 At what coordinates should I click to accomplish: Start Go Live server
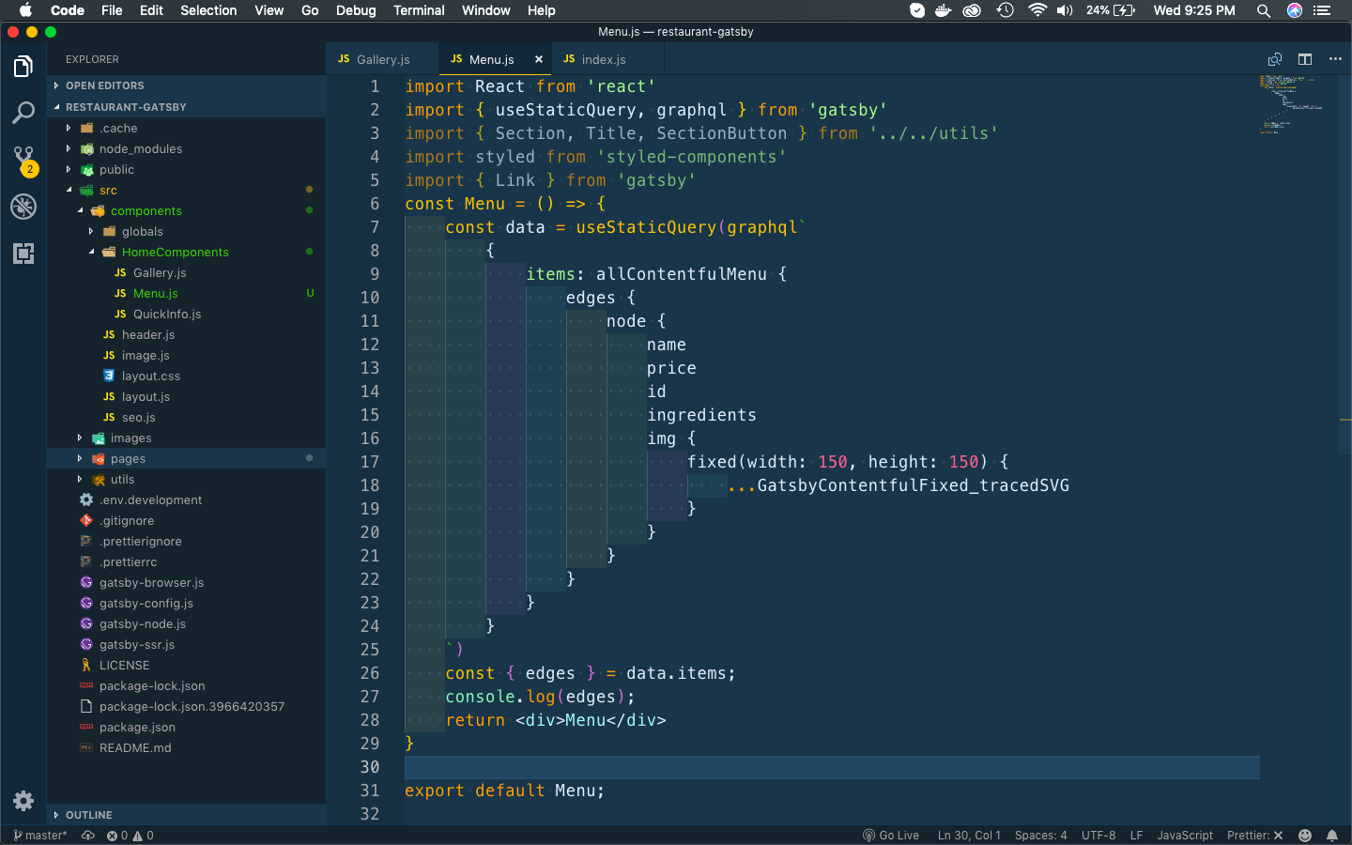(891, 836)
